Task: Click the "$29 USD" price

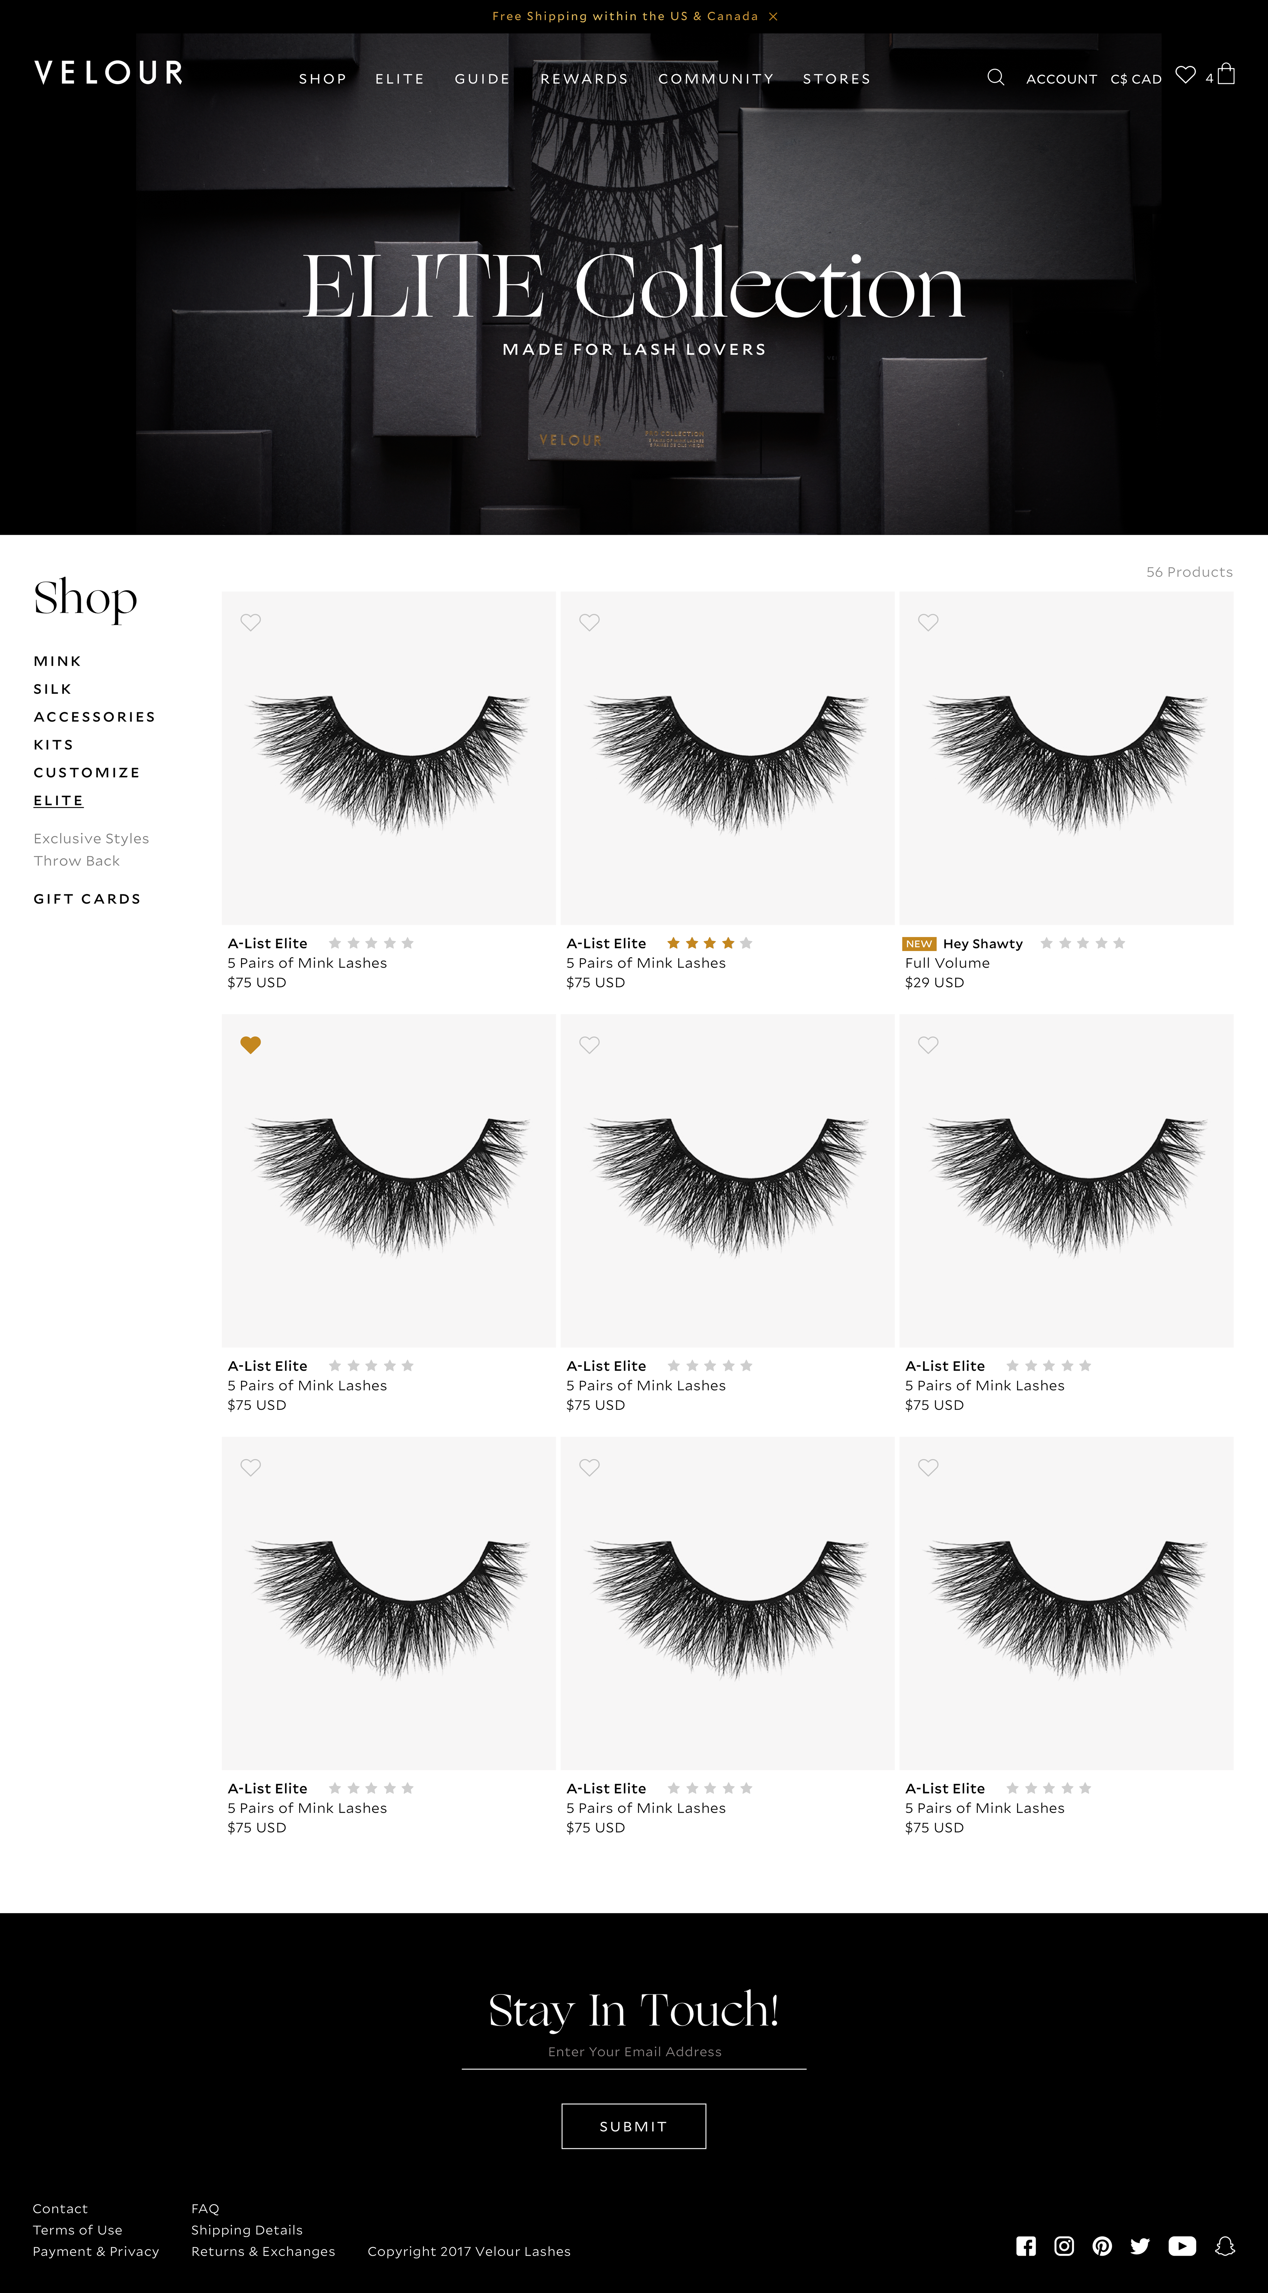Action: click(934, 983)
